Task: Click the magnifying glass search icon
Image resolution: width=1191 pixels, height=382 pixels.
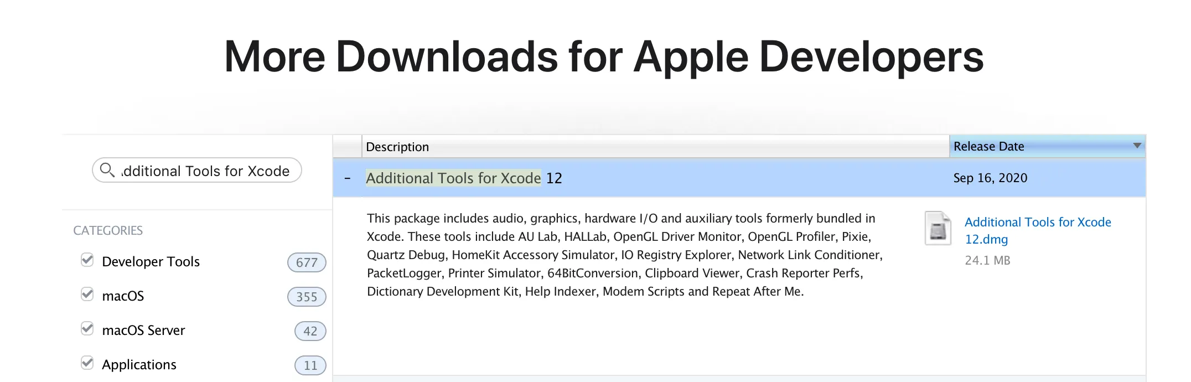Action: [x=107, y=170]
